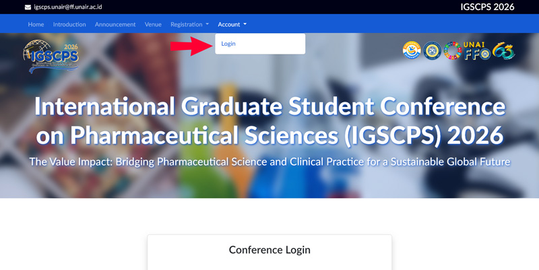
Task: Click the Conference Login card heading
Action: point(269,250)
